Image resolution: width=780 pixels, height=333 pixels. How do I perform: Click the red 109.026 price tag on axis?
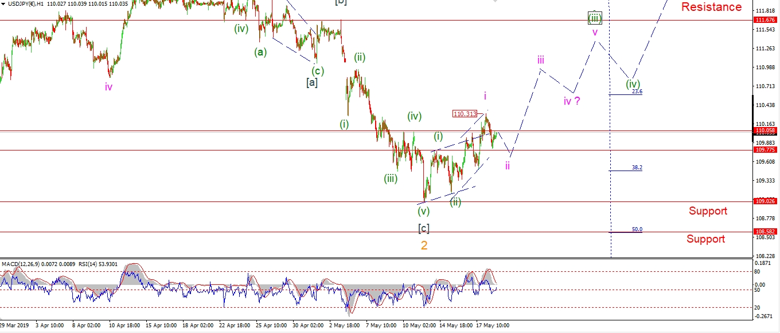(x=766, y=201)
